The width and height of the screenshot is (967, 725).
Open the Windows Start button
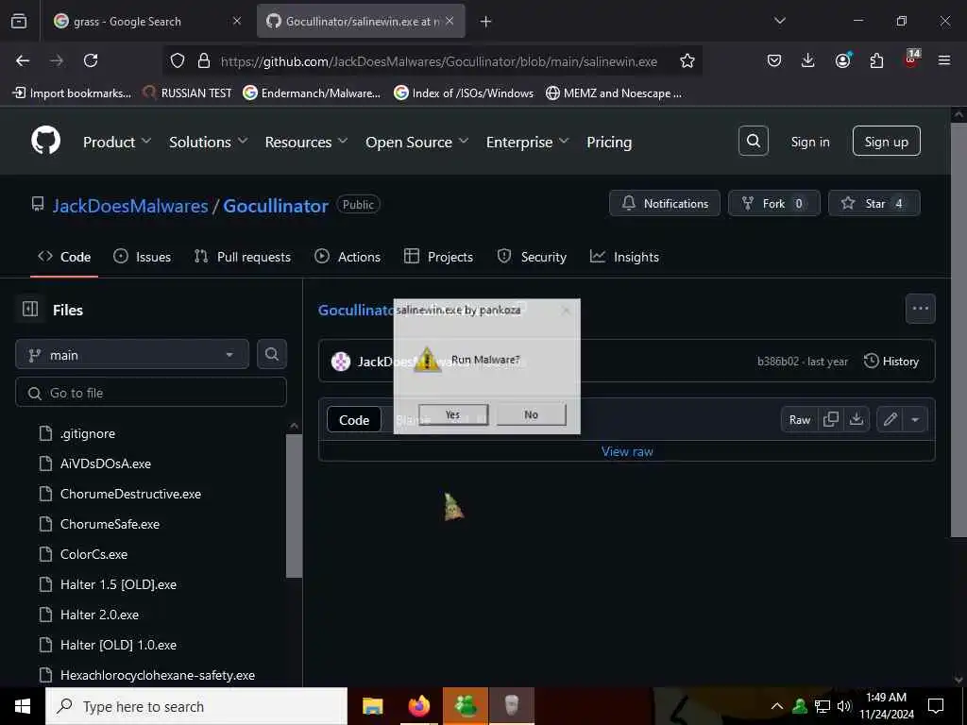tap(23, 706)
